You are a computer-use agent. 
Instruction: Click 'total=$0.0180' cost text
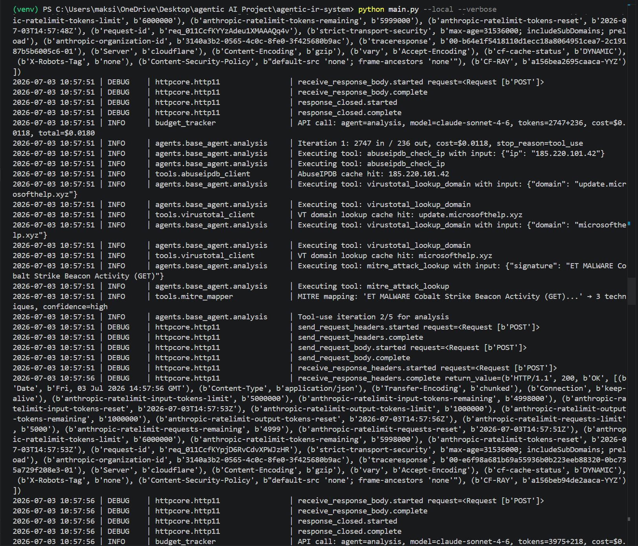click(66, 133)
